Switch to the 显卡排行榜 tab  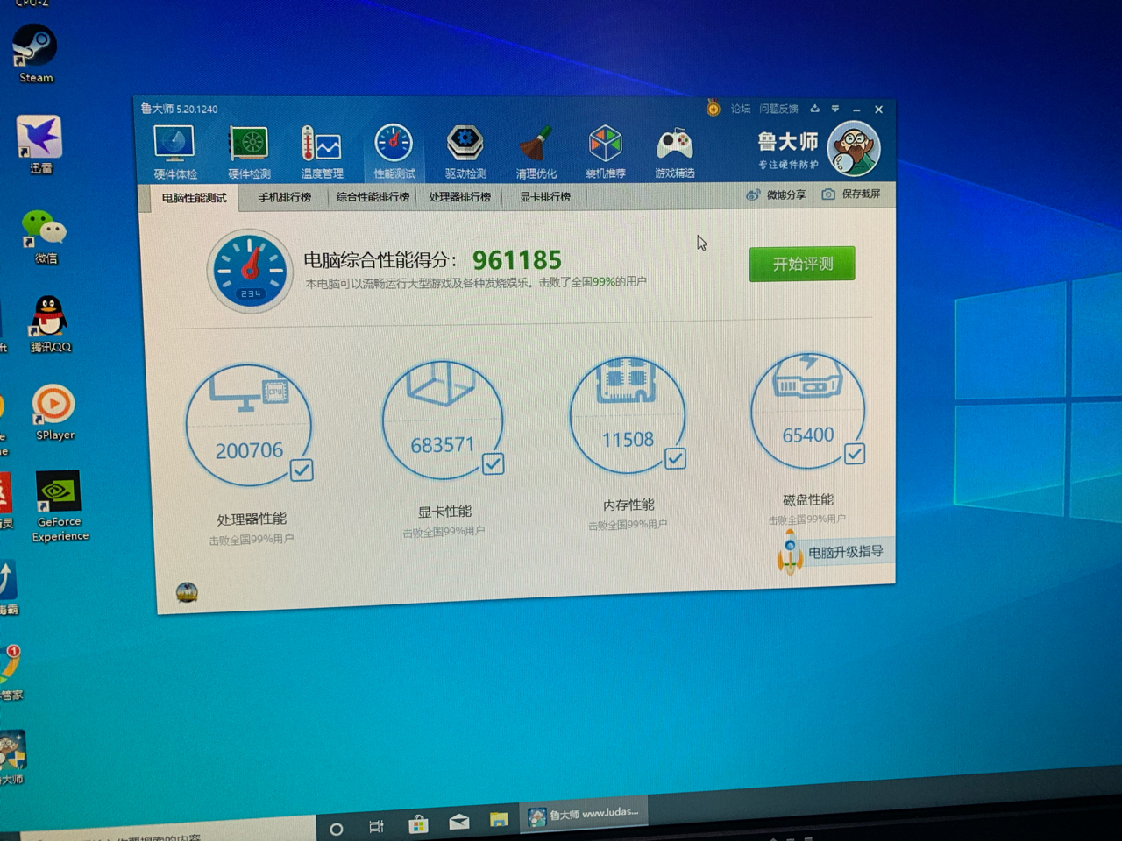click(545, 196)
